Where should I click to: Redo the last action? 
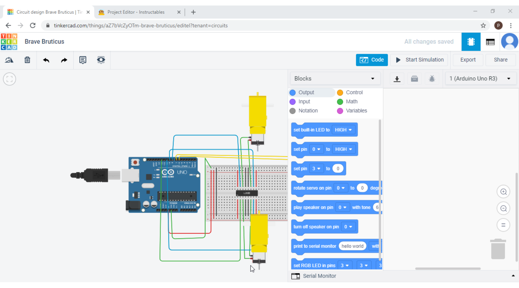(64, 60)
